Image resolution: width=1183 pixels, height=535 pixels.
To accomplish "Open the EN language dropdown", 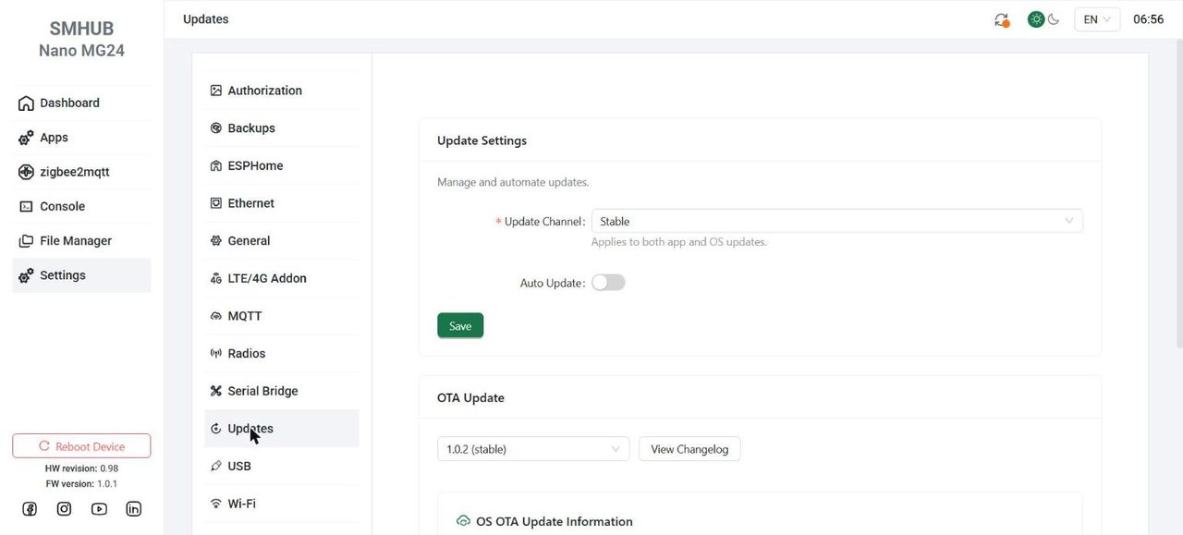I will (1097, 19).
